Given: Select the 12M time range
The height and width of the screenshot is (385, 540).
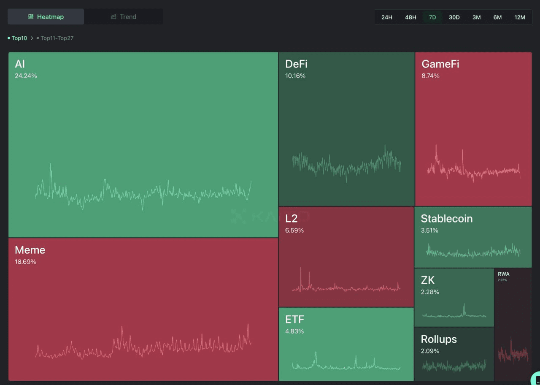Looking at the screenshot, I should tap(520, 17).
